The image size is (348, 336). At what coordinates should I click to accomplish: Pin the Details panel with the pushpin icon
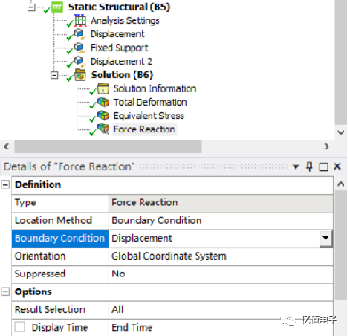click(x=309, y=166)
